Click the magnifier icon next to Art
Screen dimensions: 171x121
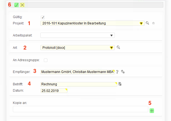click(118, 47)
